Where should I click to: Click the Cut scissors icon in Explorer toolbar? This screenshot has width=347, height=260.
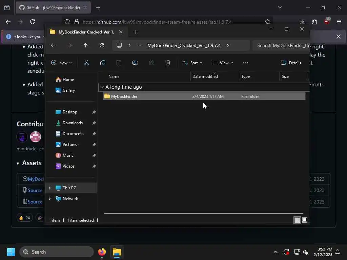point(86,63)
